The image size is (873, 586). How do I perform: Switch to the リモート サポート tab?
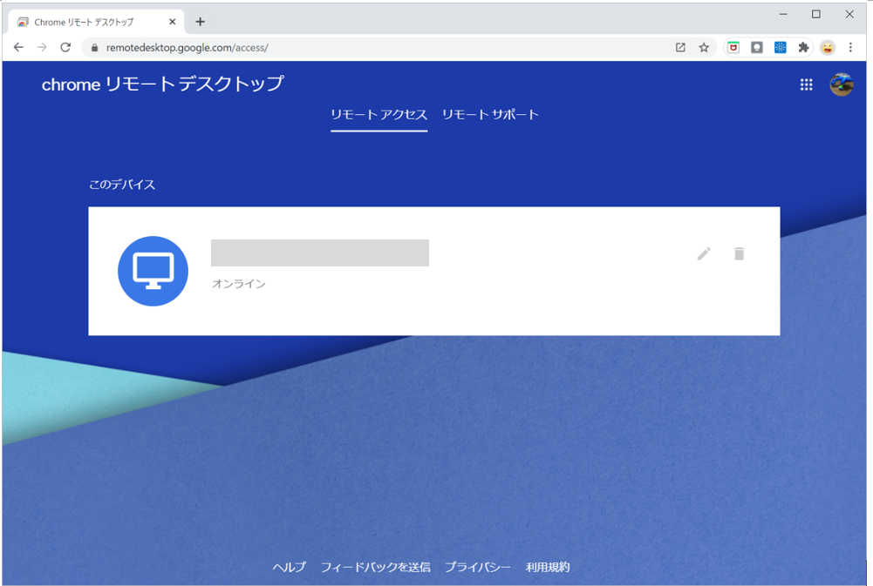click(490, 115)
